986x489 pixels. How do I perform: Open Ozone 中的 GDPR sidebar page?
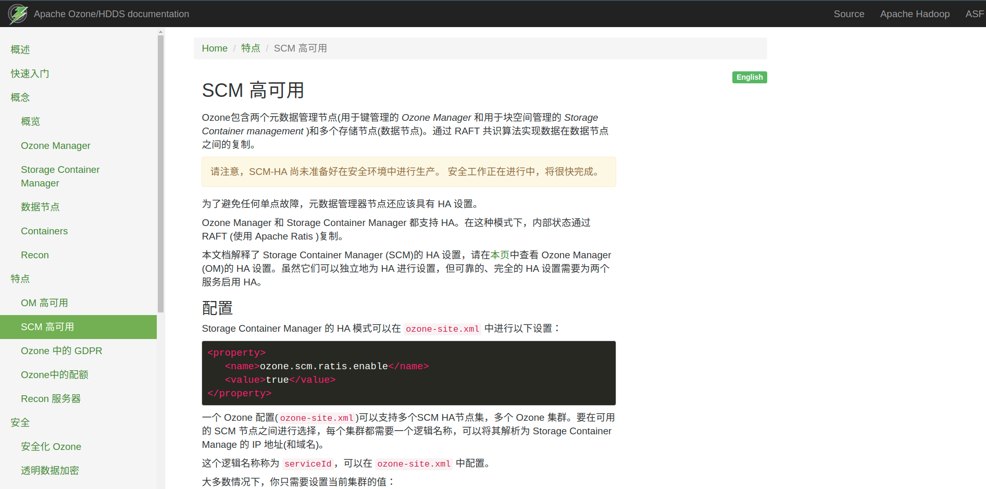point(61,350)
